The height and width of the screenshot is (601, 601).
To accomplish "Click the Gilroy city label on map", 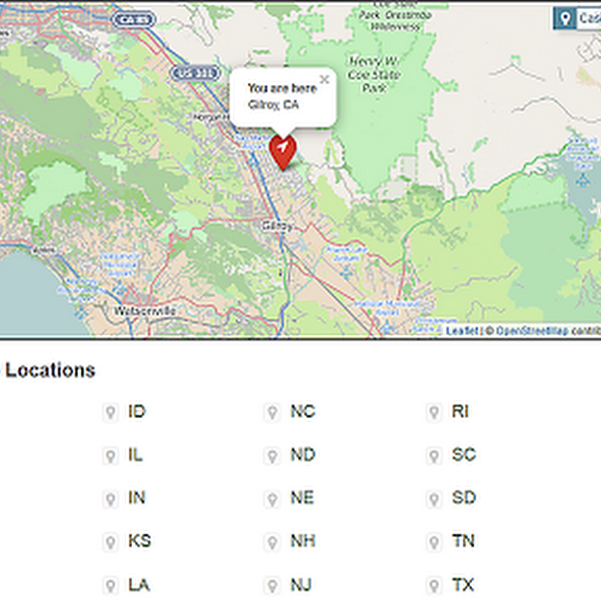I will (277, 226).
